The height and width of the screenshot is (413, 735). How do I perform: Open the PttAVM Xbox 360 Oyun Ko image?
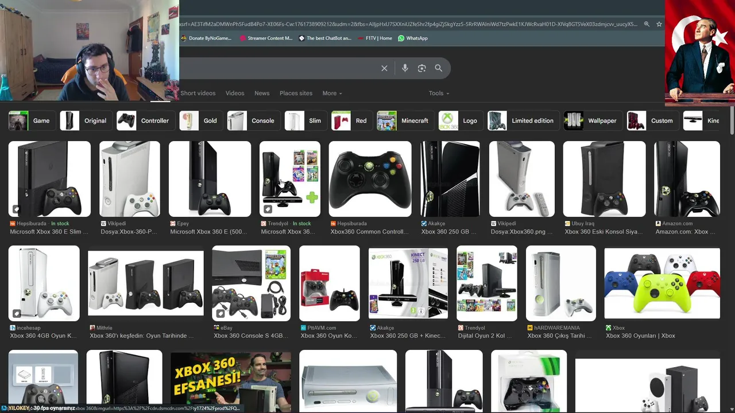[x=330, y=283]
